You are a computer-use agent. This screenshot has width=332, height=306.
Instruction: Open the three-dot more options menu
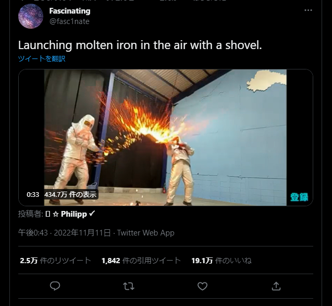click(309, 10)
